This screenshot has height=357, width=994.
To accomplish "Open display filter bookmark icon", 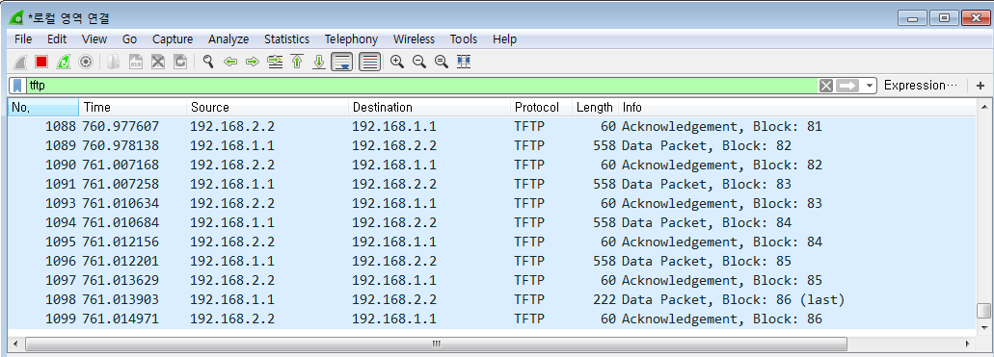I will (x=18, y=86).
